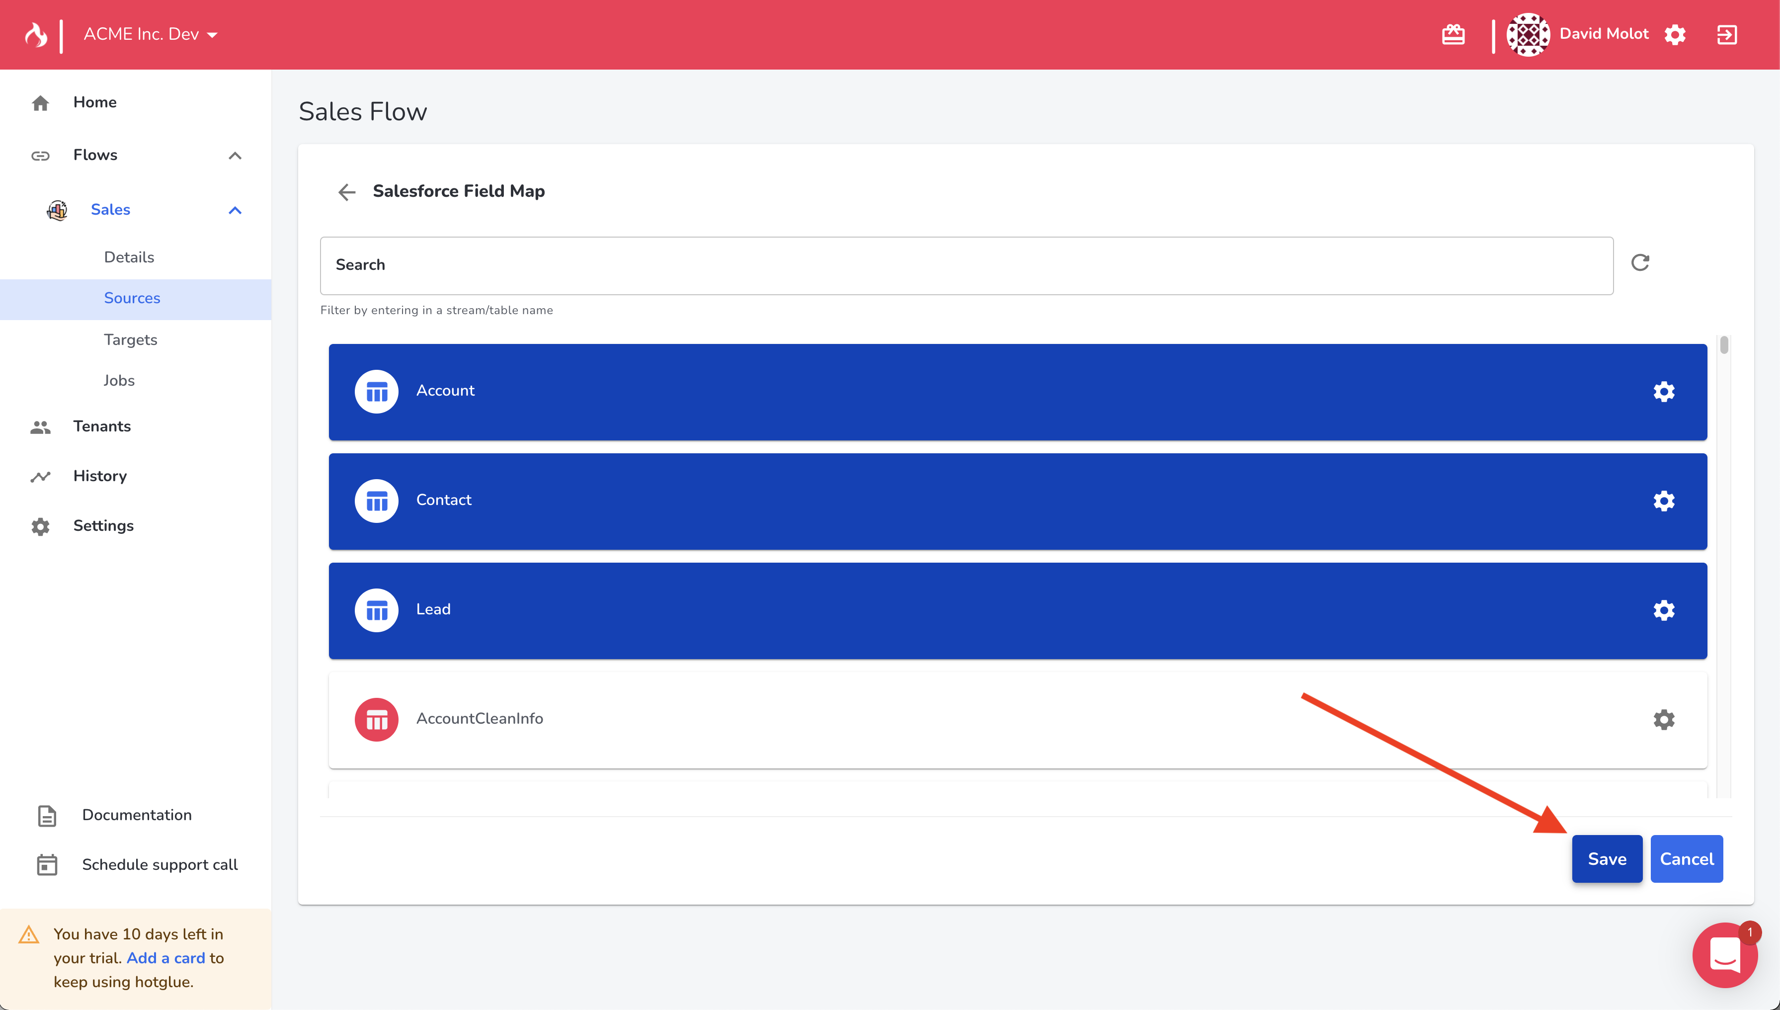Click the sidebar Settings gear icon
The height and width of the screenshot is (1010, 1780).
tap(40, 526)
